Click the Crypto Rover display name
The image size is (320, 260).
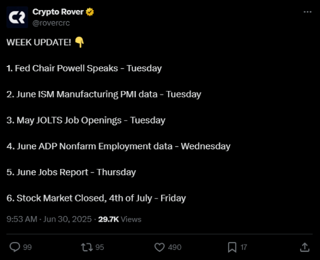point(57,12)
